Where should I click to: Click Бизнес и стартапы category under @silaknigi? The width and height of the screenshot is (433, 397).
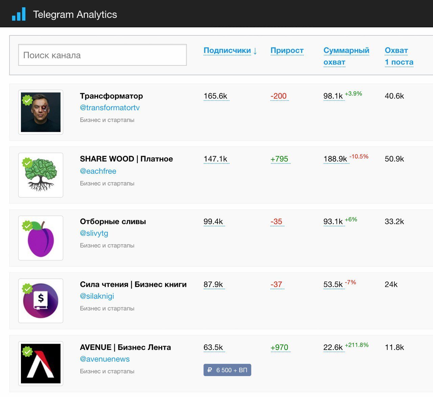tap(107, 308)
